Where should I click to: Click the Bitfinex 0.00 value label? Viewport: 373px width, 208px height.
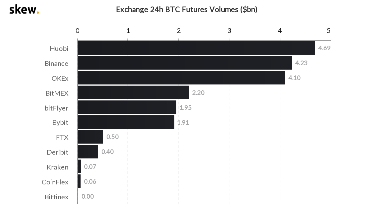tap(88, 197)
